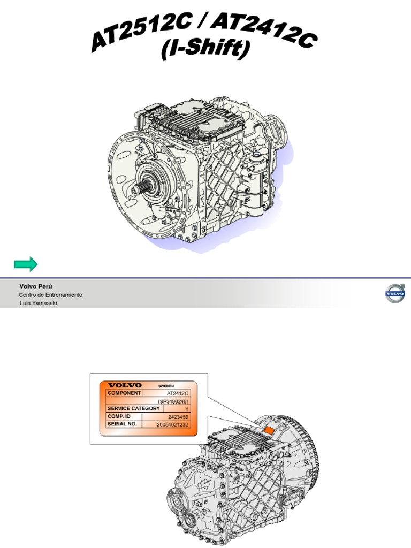
Task: Click the 'Volvo Perú' footer text
Action: [x=36, y=287]
